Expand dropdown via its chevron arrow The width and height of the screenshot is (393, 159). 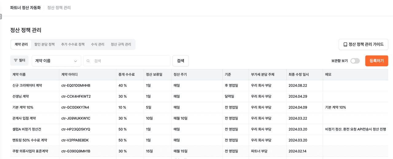coord(76,61)
